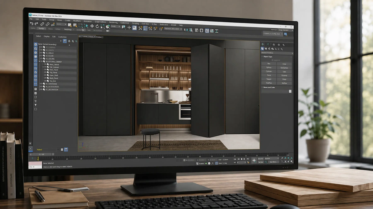Open the Modifiers menu

pos(77,21)
